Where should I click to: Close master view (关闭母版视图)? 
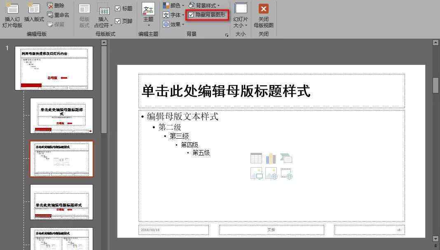[x=263, y=15]
